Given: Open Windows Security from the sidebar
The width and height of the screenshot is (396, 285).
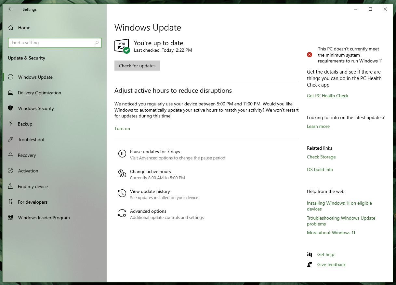Looking at the screenshot, I should (36, 108).
